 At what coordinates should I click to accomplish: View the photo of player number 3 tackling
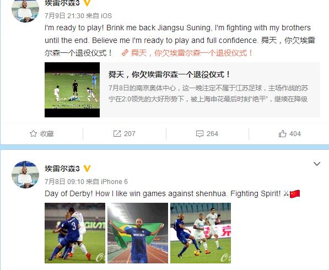pyautogui.click(x=75, y=233)
